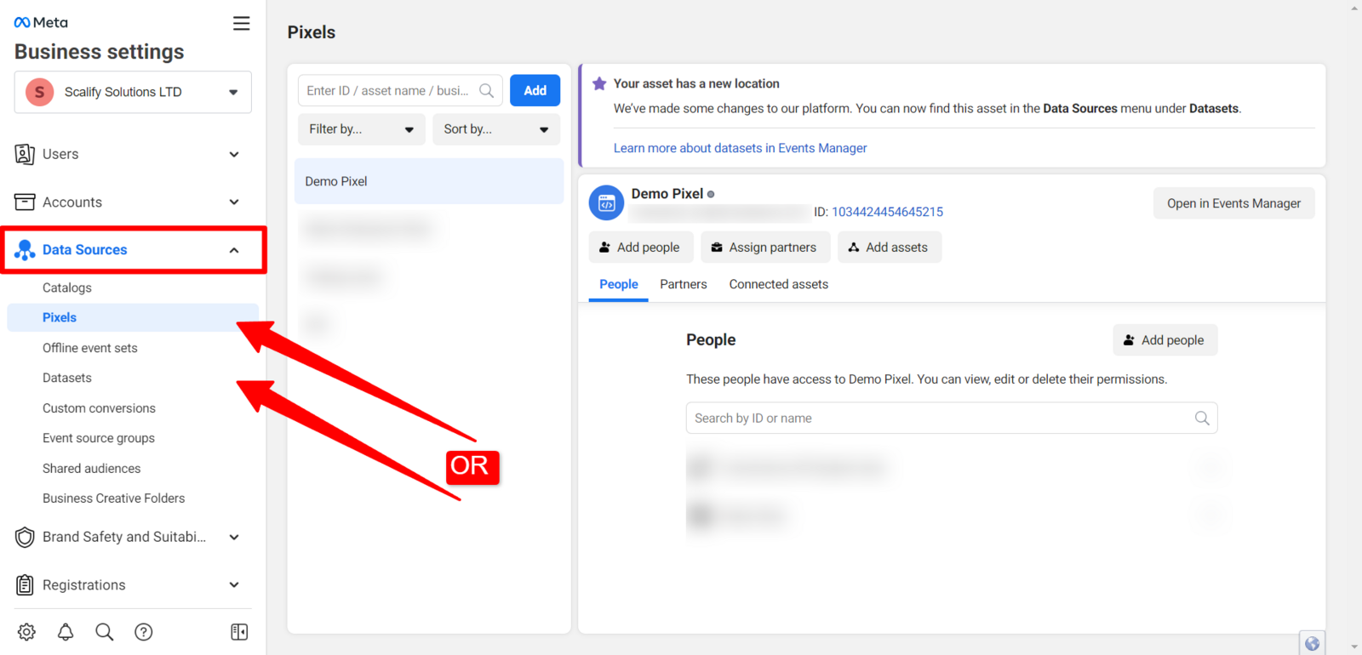Click the star icon in notice banner

(x=599, y=83)
